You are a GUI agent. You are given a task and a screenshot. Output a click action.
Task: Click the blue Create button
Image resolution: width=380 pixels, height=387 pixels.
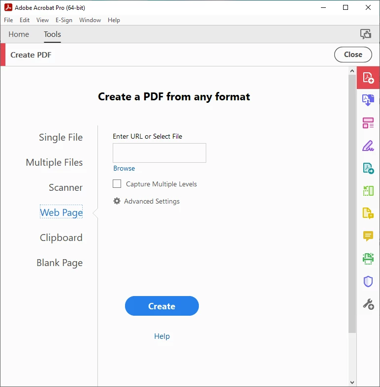pos(162,306)
